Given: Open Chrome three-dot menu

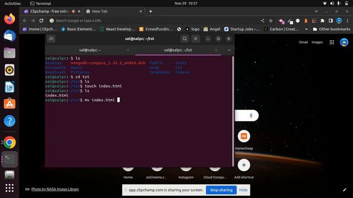Looking at the screenshot, I should [x=347, y=21].
